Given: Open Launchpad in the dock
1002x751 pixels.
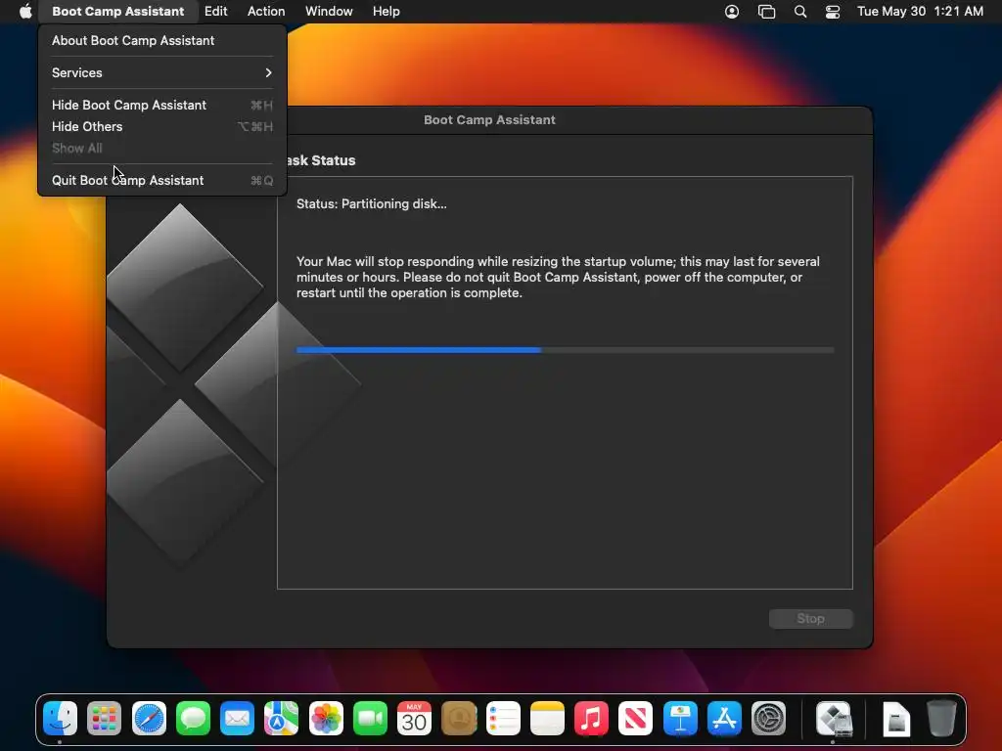Looking at the screenshot, I should point(104,719).
